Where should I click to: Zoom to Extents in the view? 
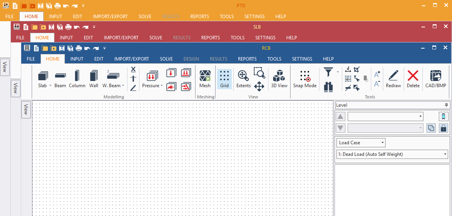point(243,79)
